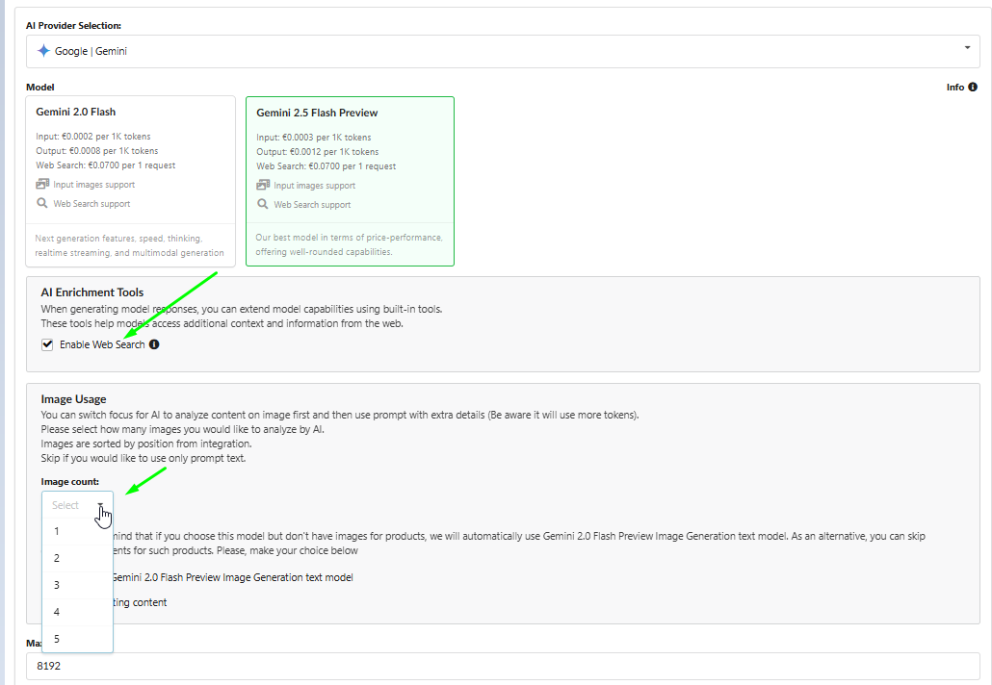Click the Image count label
The image size is (992, 685).
(70, 482)
